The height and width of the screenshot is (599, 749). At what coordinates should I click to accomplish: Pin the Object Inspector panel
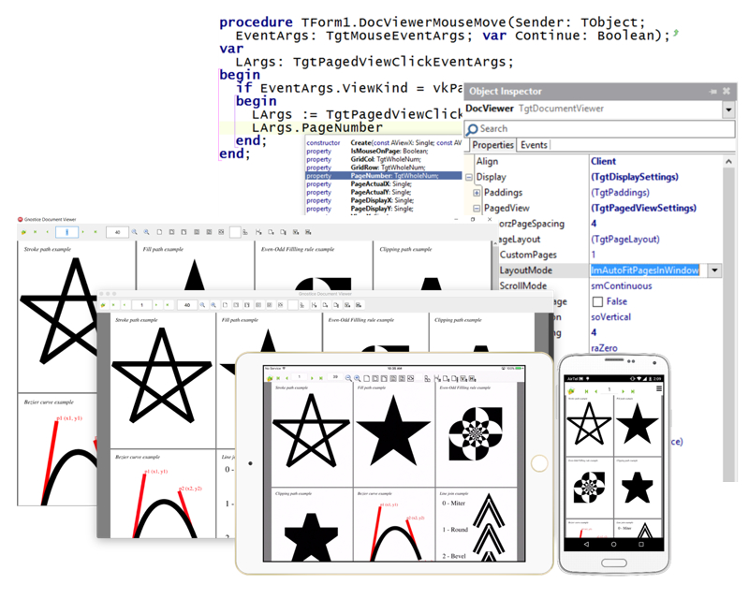point(713,91)
